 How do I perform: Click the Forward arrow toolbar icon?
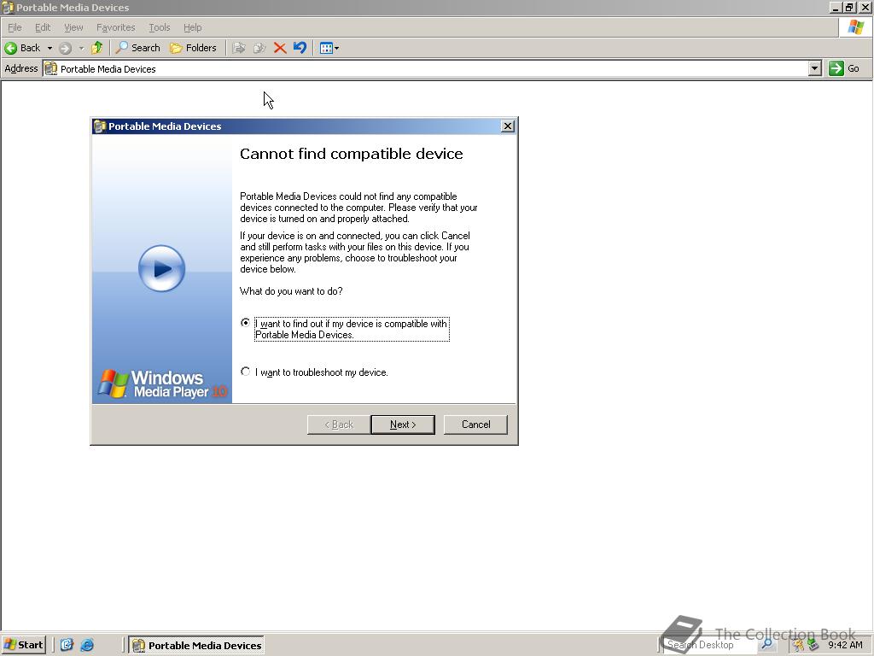[x=65, y=48]
